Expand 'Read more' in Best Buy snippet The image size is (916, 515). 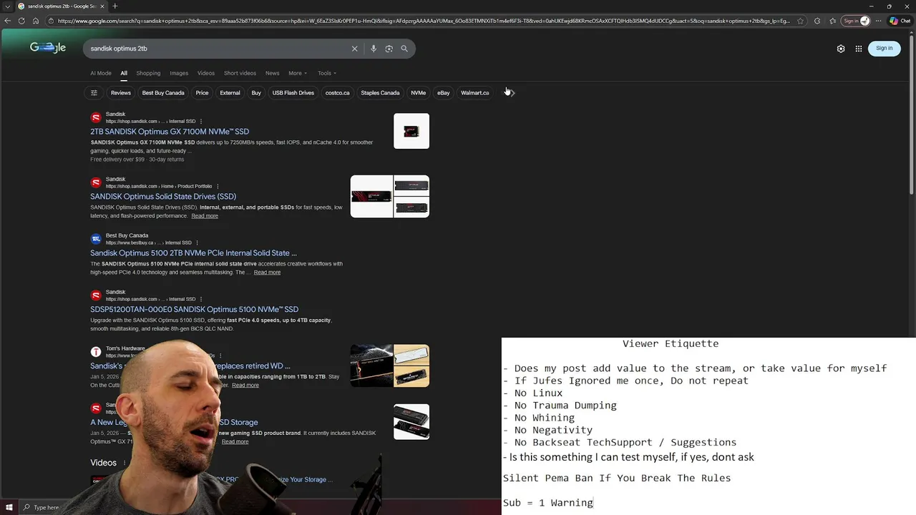point(267,273)
